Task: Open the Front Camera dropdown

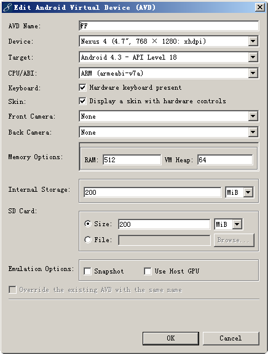Action: [253, 116]
